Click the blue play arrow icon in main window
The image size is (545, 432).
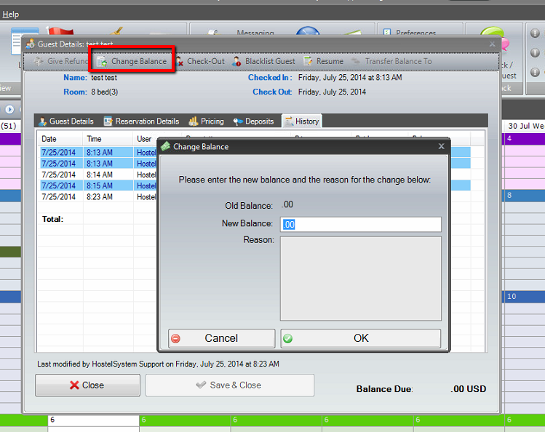tap(9, 110)
